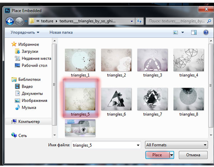Click the Документы page icon
The width and height of the screenshot is (214, 167).
click(x=17, y=93)
